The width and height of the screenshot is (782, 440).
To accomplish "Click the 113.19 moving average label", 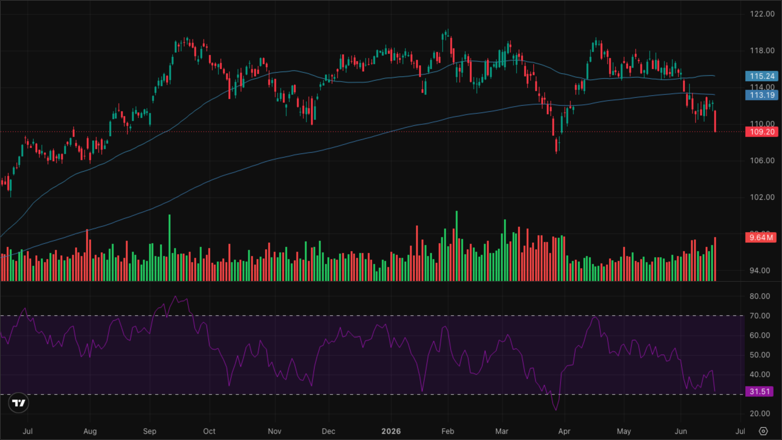I will [762, 95].
